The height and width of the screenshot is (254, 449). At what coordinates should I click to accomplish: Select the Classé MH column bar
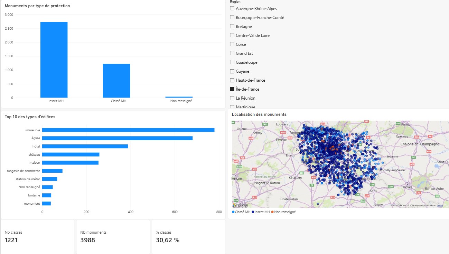pos(116,81)
